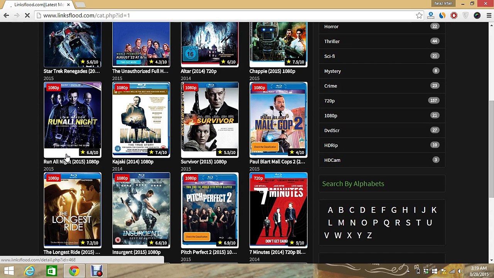Filter by the HDCam category
This screenshot has height=278, width=494.
pyautogui.click(x=382, y=160)
